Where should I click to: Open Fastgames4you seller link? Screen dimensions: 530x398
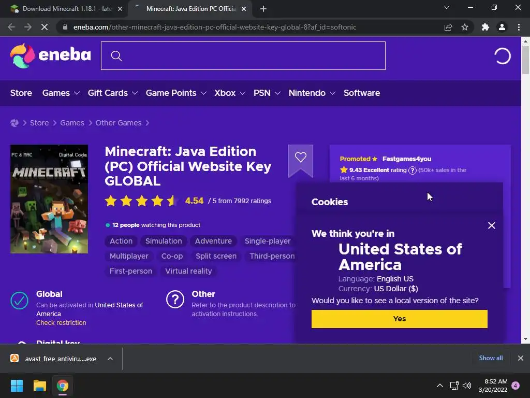click(x=407, y=159)
